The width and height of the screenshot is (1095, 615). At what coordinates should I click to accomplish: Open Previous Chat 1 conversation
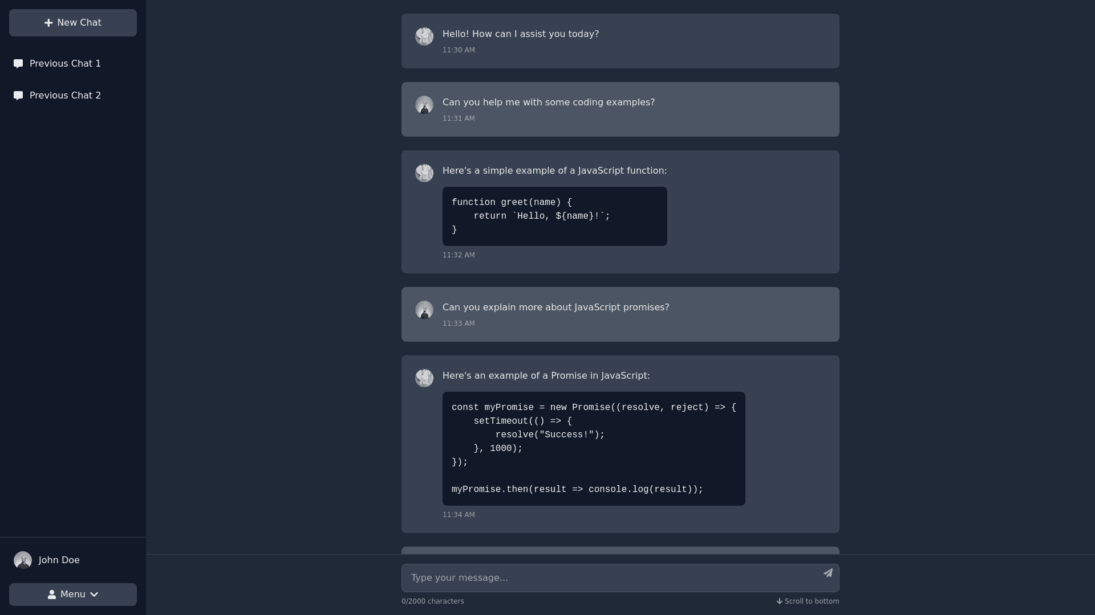(x=65, y=64)
